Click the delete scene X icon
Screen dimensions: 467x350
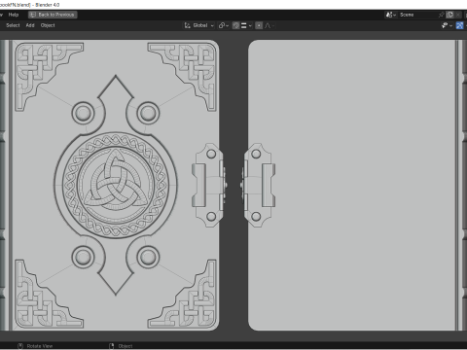coord(457,15)
